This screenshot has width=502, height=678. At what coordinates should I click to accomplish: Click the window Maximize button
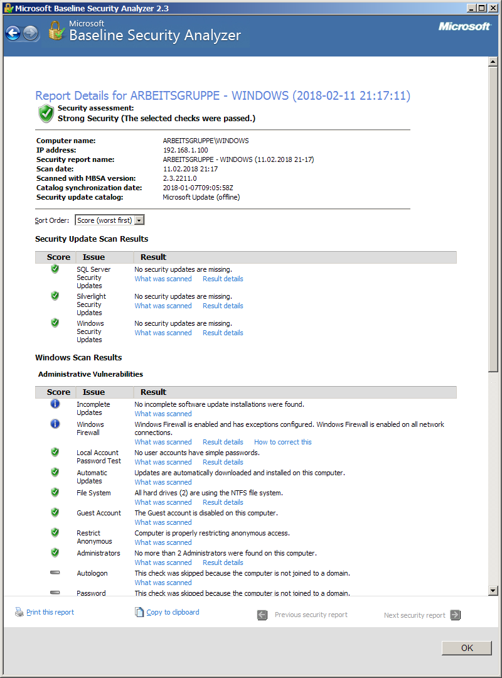pos(481,8)
